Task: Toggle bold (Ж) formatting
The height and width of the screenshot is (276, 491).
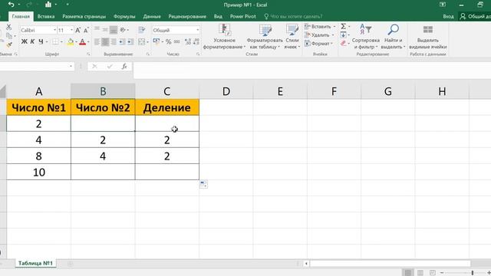Action: pyautogui.click(x=24, y=41)
